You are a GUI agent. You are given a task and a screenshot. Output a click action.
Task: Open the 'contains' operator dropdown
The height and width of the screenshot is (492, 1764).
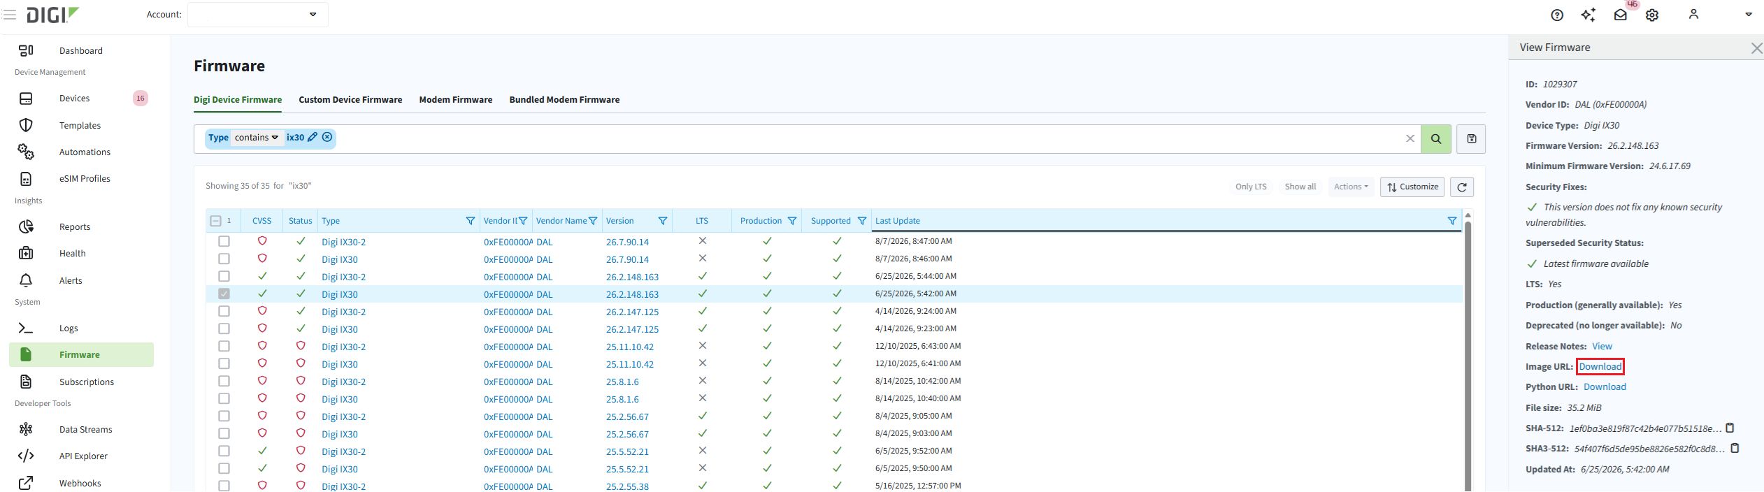point(256,138)
